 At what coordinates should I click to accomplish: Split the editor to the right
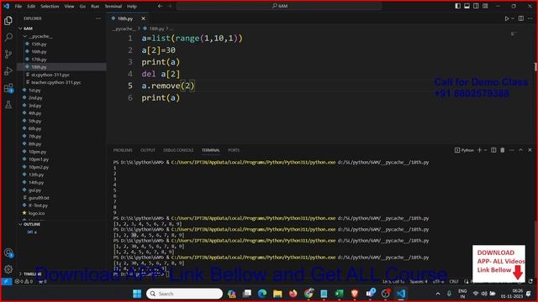521,18
